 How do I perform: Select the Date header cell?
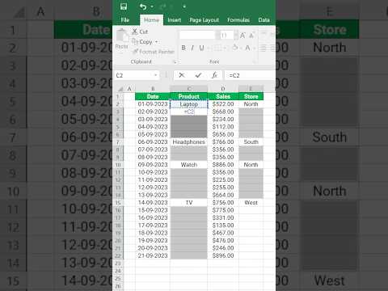[x=153, y=96]
